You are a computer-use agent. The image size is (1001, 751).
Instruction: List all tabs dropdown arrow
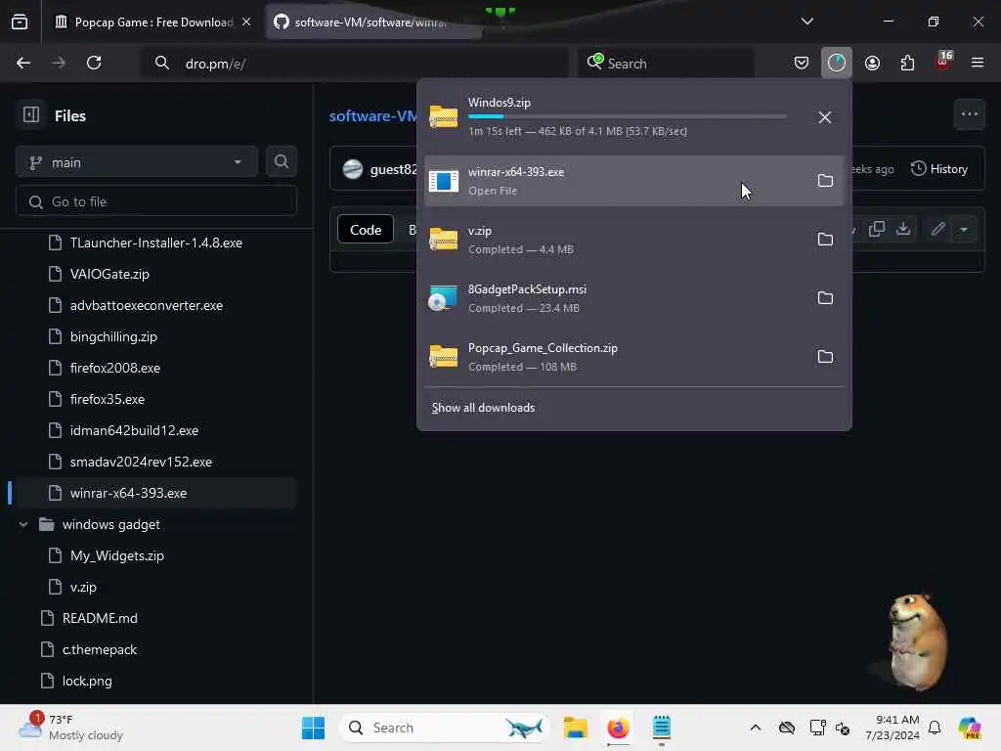point(806,22)
